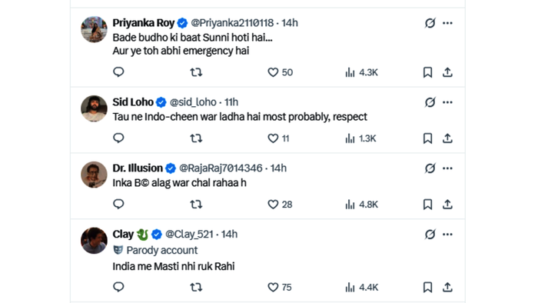This screenshot has width=538, height=303.
Task: Retweet Sid Loho's post
Action: (196, 138)
